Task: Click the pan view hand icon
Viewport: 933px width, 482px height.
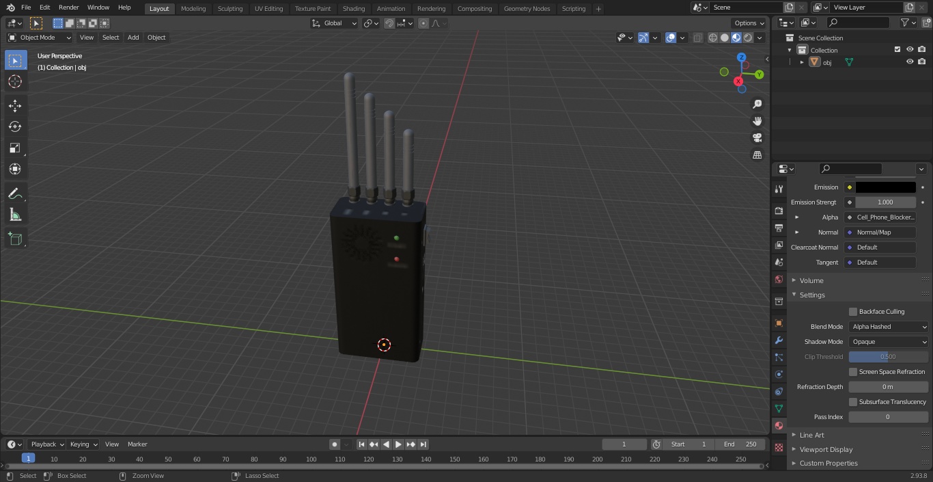Action: click(757, 121)
